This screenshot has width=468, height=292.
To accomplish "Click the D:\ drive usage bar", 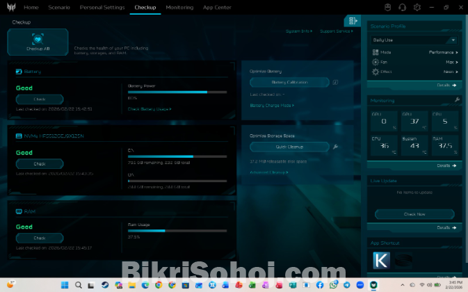I will 177,181.
